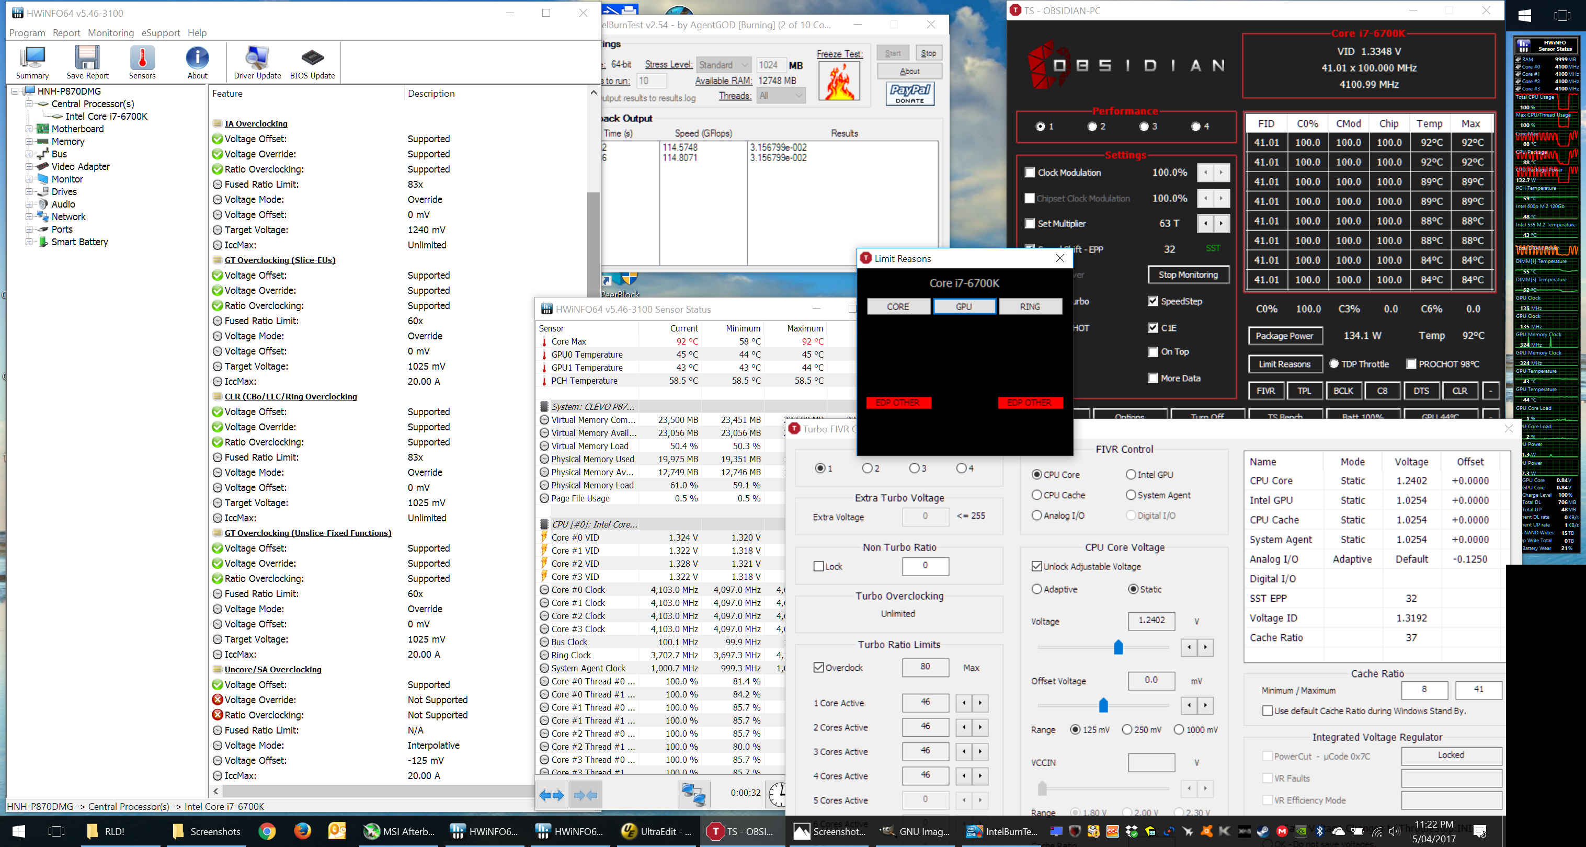This screenshot has width=1586, height=847.
Task: Switch to GPU tab in Limit Reasons
Action: (x=964, y=306)
